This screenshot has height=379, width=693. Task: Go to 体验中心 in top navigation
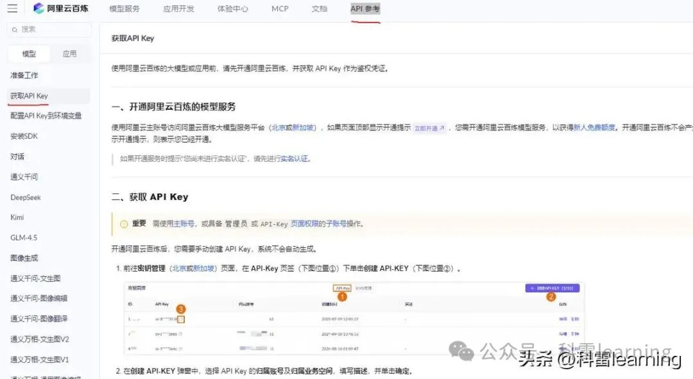[x=233, y=9]
